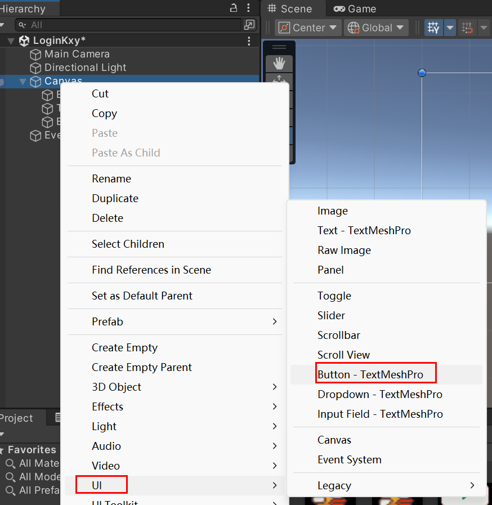
Task: Select the Hand tool in Scene view
Action: pos(279,64)
